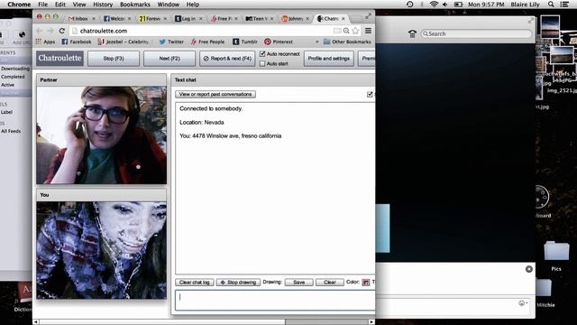
Task: Switch to the Free People tab
Action: click(224, 18)
